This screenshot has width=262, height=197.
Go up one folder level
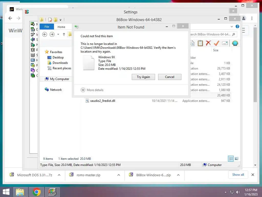[64, 34]
